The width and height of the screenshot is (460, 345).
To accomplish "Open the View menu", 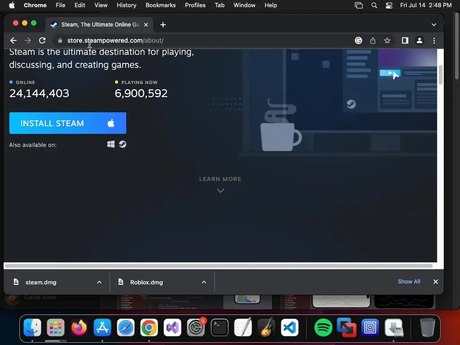I will click(x=101, y=5).
